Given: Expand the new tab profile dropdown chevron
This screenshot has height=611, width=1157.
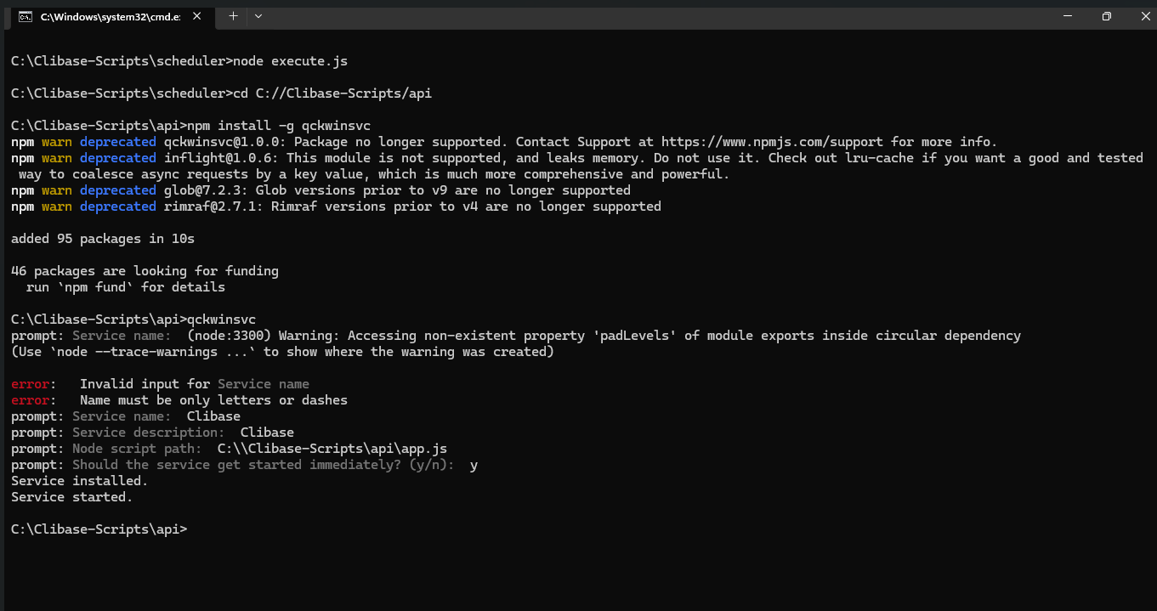Looking at the screenshot, I should (x=258, y=16).
